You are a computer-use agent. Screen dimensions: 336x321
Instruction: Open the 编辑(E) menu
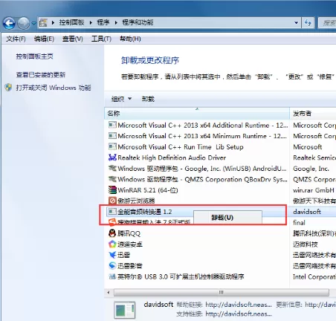coord(44,39)
